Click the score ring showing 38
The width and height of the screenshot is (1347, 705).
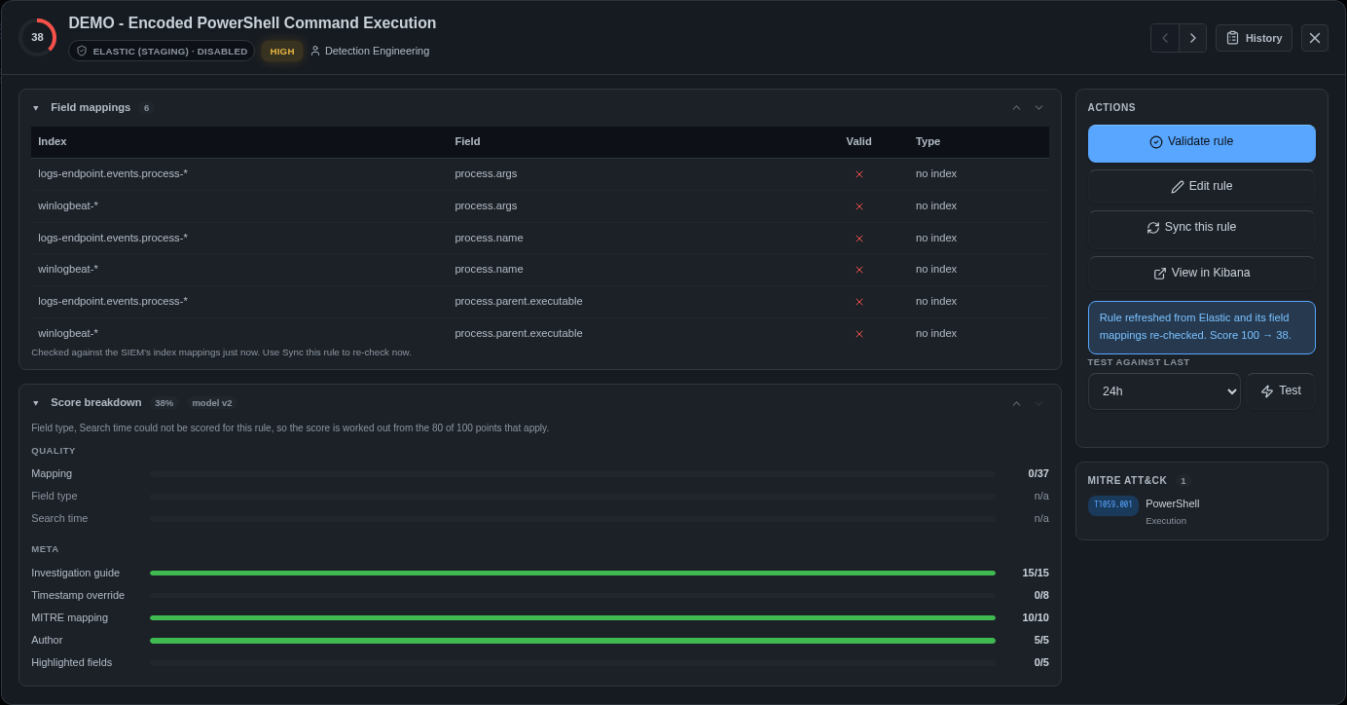click(37, 37)
